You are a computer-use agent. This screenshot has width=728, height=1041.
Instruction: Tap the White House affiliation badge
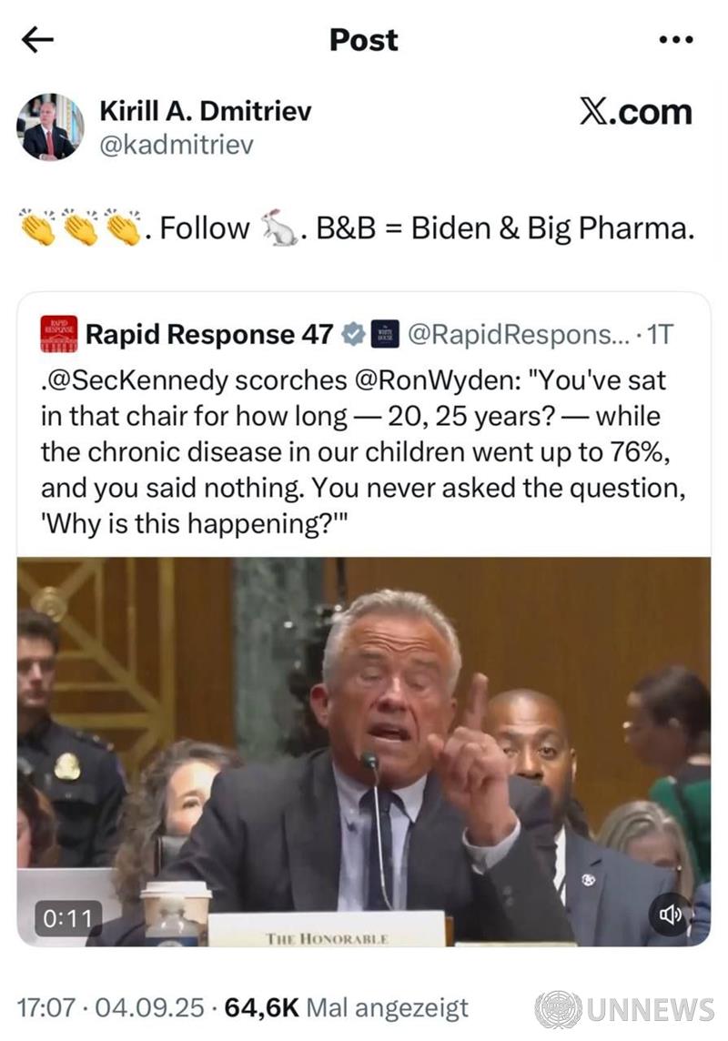384,334
